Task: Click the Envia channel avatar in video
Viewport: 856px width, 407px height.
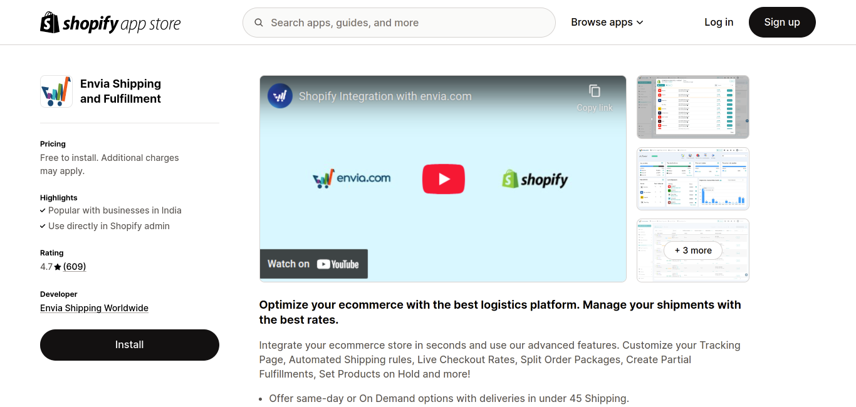Action: [280, 96]
